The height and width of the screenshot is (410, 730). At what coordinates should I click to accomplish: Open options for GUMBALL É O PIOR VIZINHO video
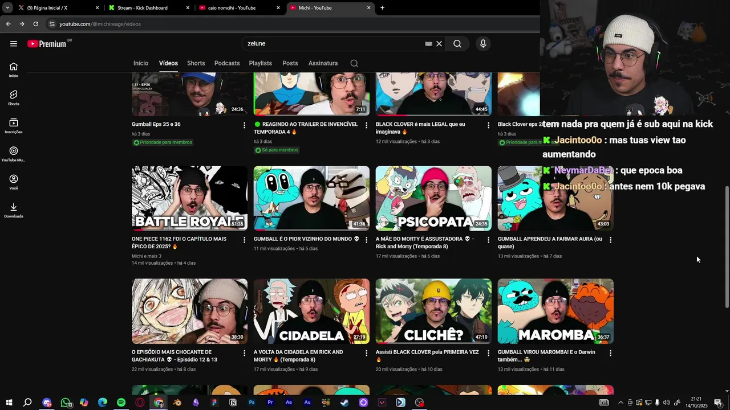[x=367, y=240]
